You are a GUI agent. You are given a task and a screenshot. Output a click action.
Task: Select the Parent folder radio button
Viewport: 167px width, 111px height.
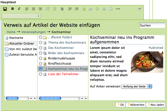[x=40, y=37]
